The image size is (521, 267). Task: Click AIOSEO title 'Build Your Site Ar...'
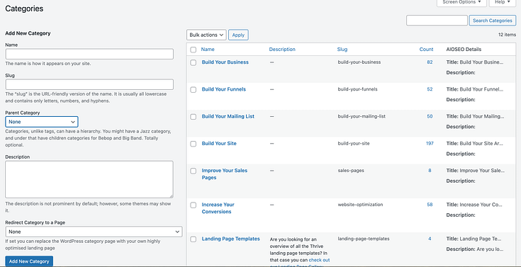[475, 144]
